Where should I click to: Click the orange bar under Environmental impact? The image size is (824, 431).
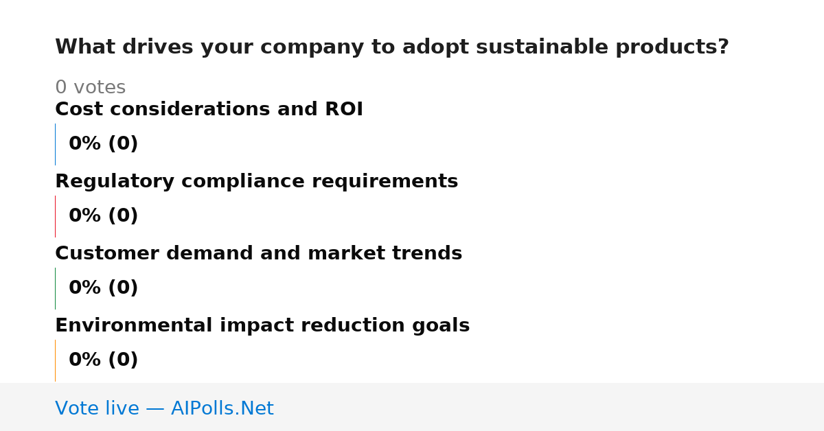pos(55,360)
